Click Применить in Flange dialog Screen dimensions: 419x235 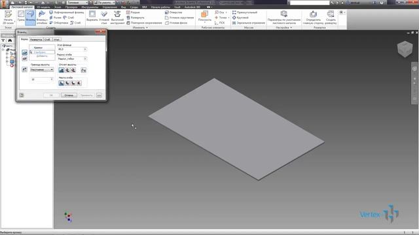pos(86,95)
